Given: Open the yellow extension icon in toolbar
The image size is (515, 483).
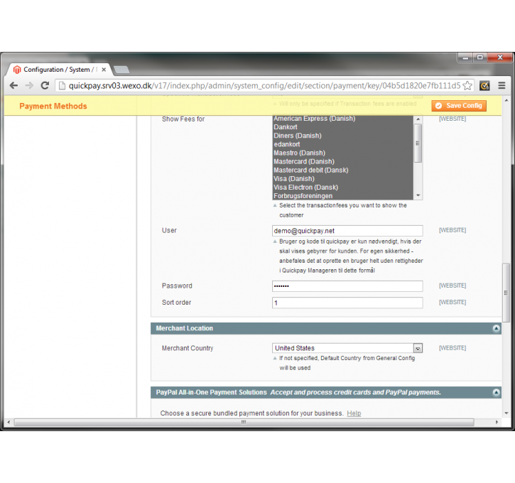Looking at the screenshot, I should [484, 86].
